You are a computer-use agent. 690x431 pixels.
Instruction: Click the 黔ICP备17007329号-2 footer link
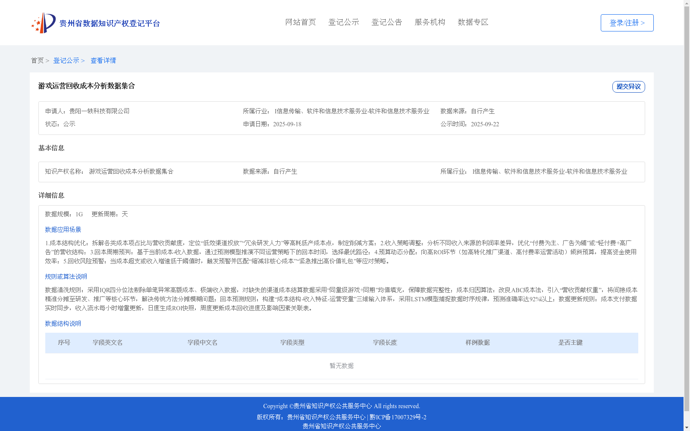398,417
